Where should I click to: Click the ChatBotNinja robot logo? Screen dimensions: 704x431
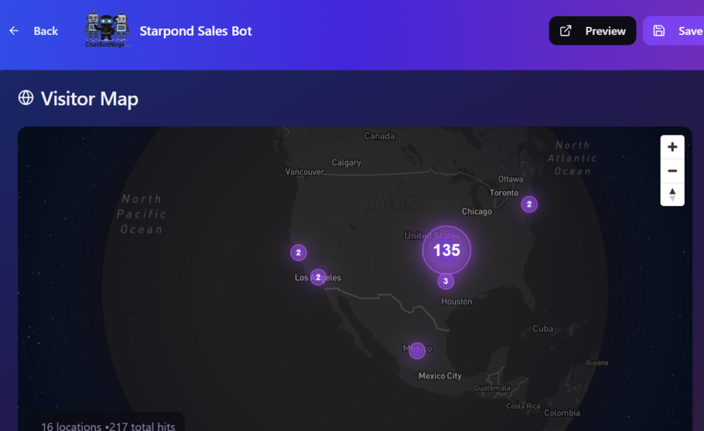click(x=107, y=30)
